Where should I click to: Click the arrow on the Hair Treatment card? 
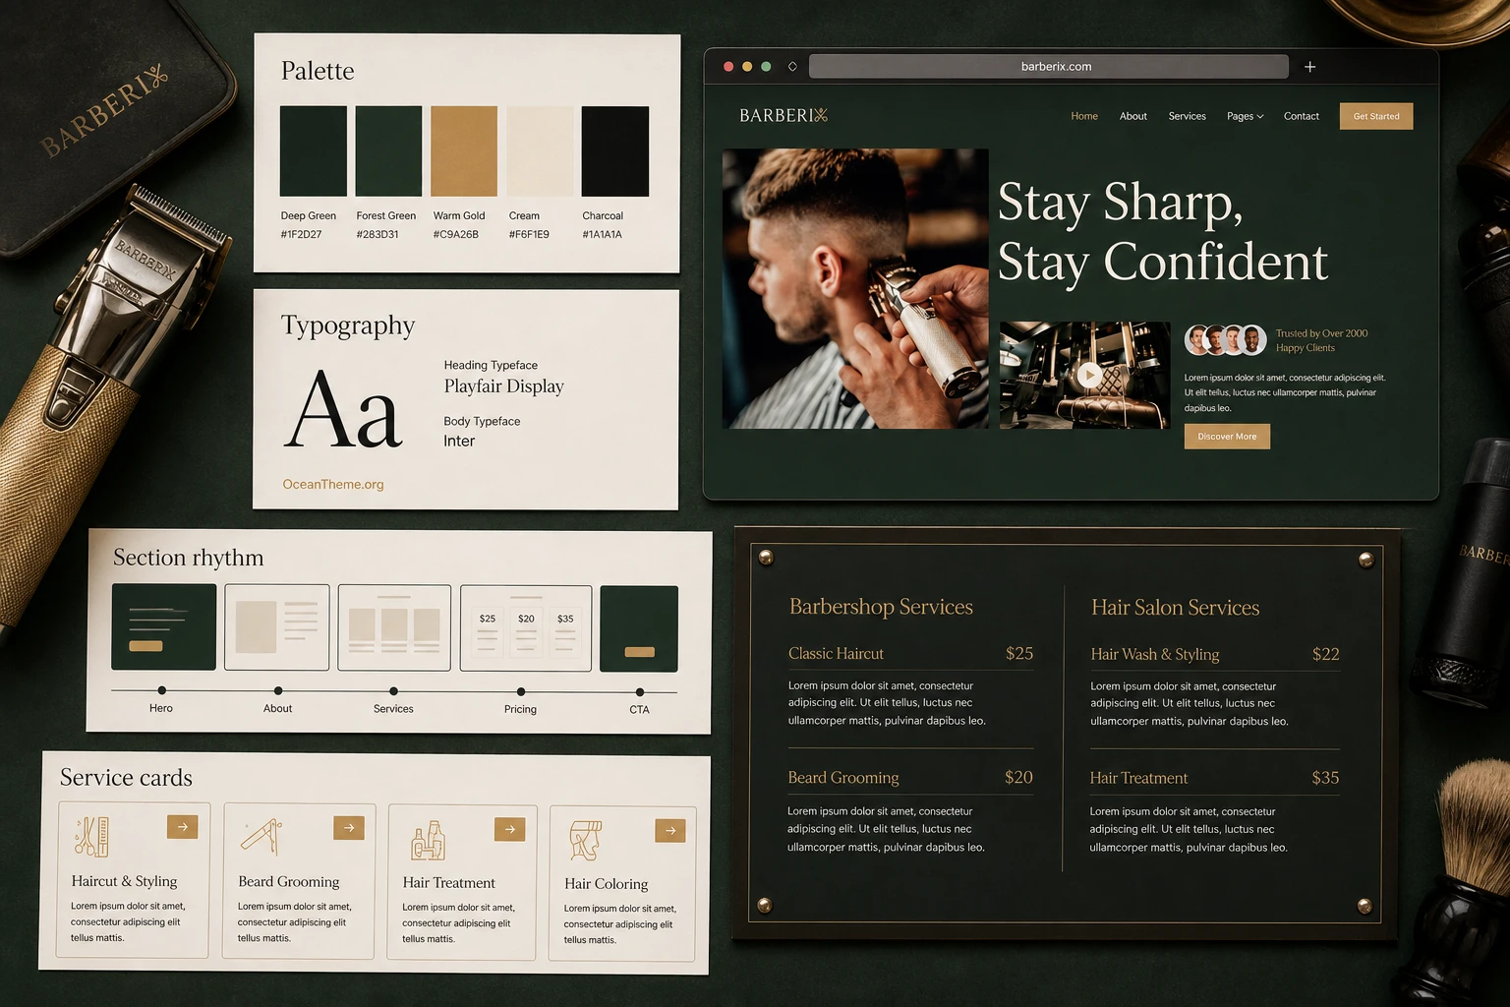tap(509, 829)
